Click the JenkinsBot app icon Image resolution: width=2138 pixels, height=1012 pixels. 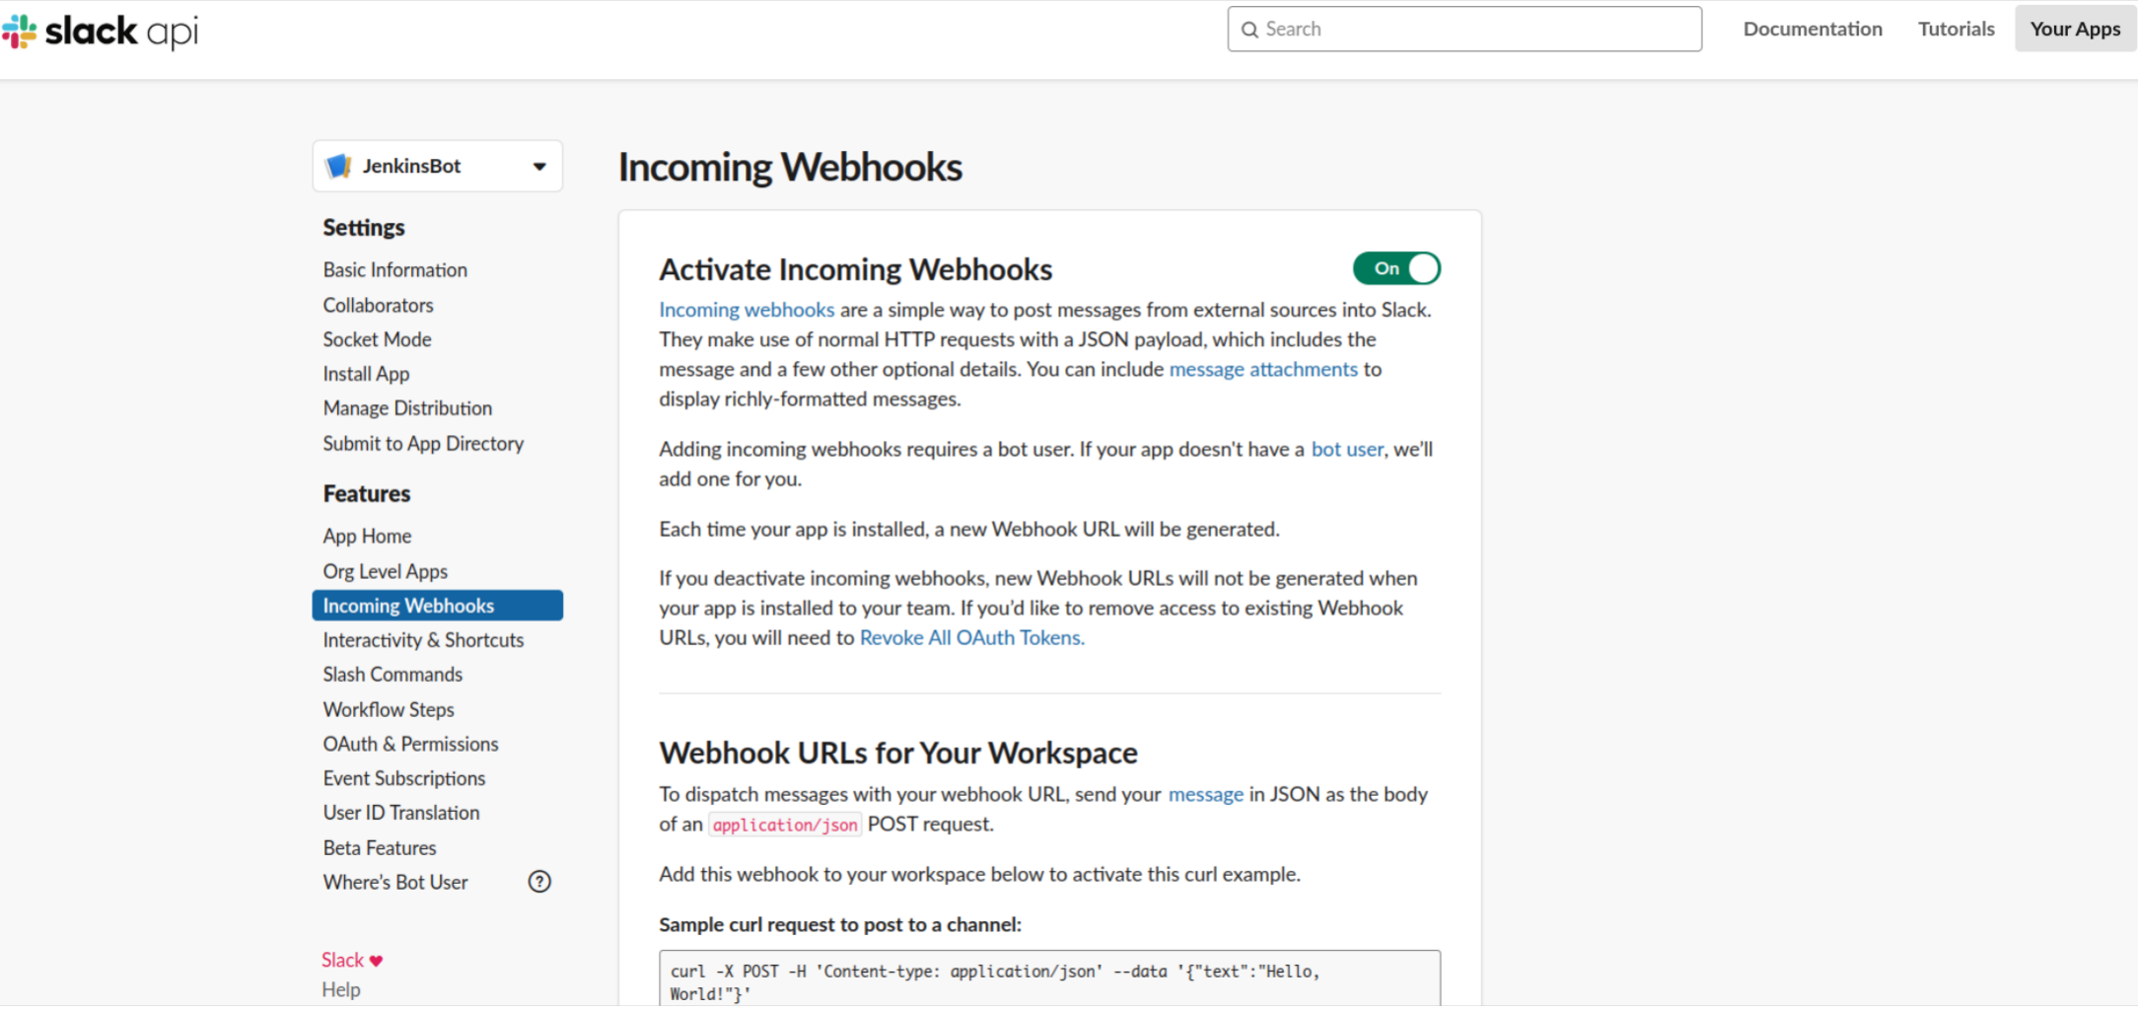point(339,166)
